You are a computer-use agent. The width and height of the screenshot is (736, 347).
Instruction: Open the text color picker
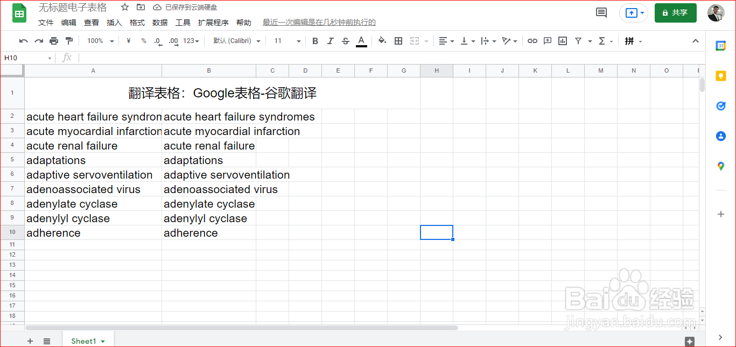pos(361,41)
